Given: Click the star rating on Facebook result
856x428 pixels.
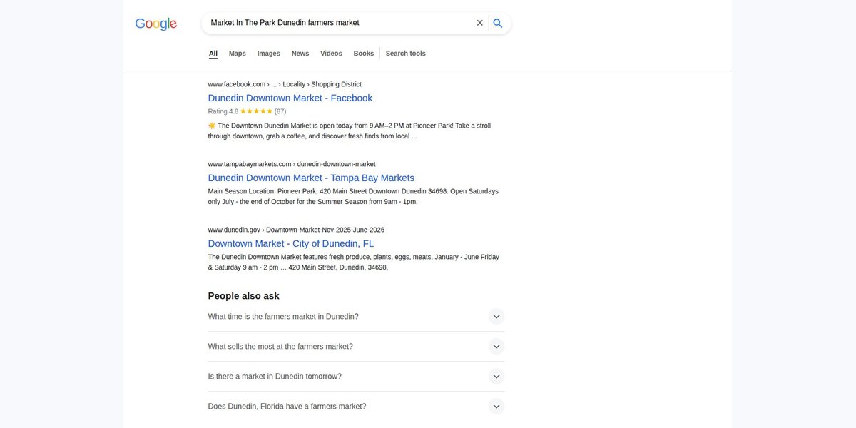Looking at the screenshot, I should point(256,111).
